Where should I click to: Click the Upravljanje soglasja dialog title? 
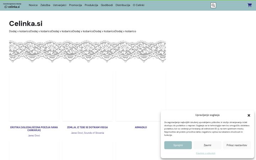[207, 115]
